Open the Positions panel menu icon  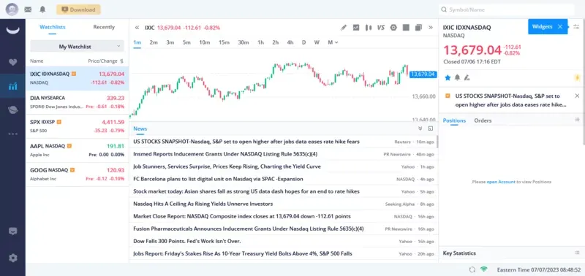coord(577,120)
